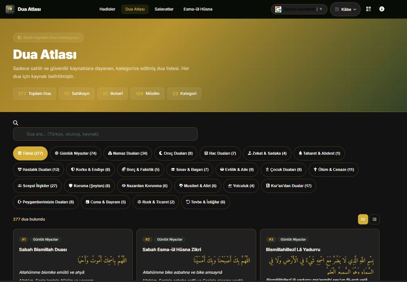The width and height of the screenshot is (407, 282).
Task: Navigate to Salavatlar
Action: (x=164, y=9)
